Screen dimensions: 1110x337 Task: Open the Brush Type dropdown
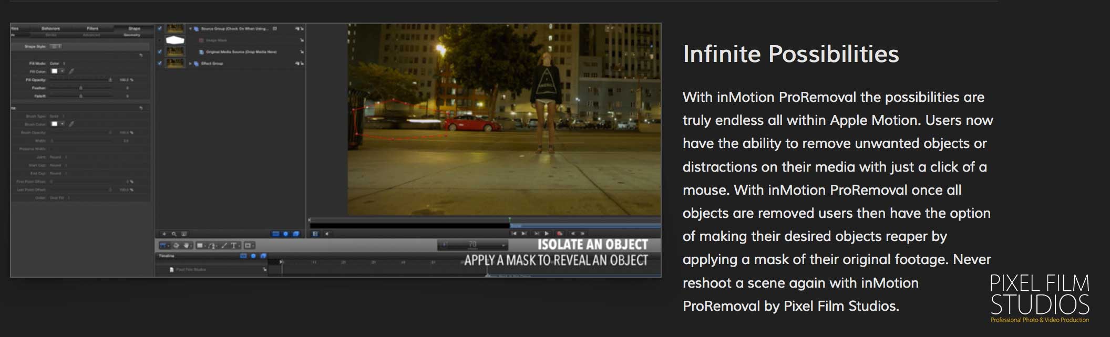[57, 116]
